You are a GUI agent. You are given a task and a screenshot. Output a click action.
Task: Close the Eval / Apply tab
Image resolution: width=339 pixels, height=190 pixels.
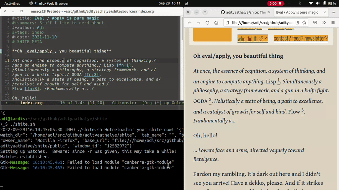tap(324, 12)
